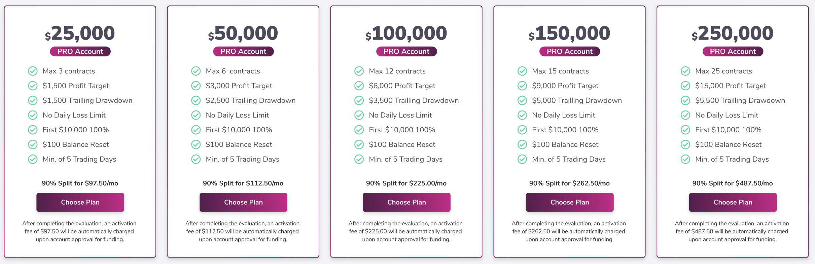Click the $50,000 price heading
The width and height of the screenshot is (815, 264).
tap(243, 33)
